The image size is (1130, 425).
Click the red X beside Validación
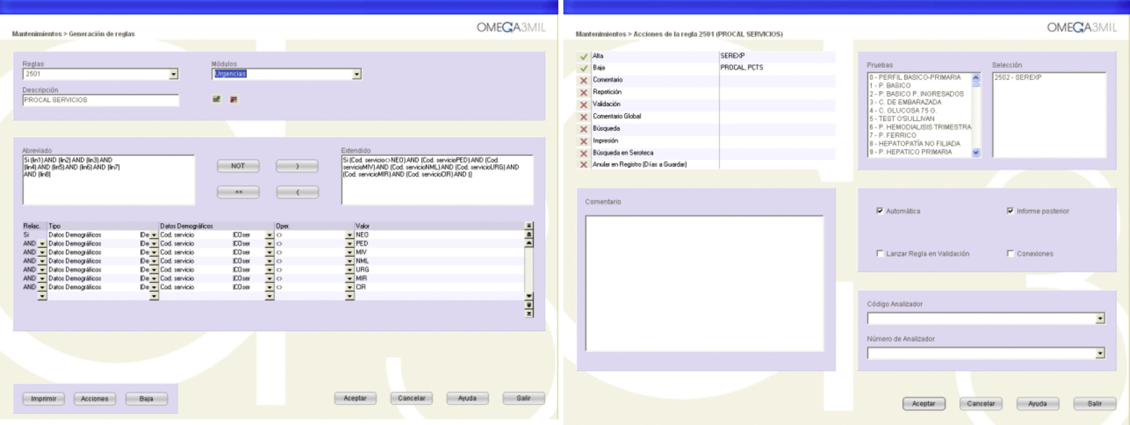pyautogui.click(x=583, y=105)
